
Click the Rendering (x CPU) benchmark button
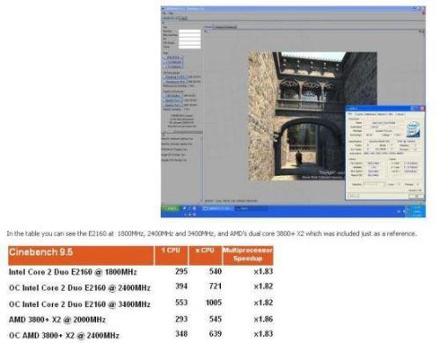[175, 82]
